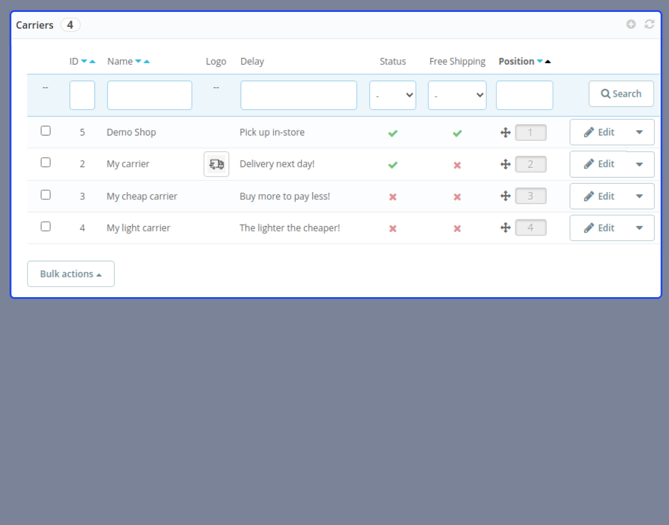Expand actions menu for My light carrier
The image size is (669, 525).
[640, 227]
